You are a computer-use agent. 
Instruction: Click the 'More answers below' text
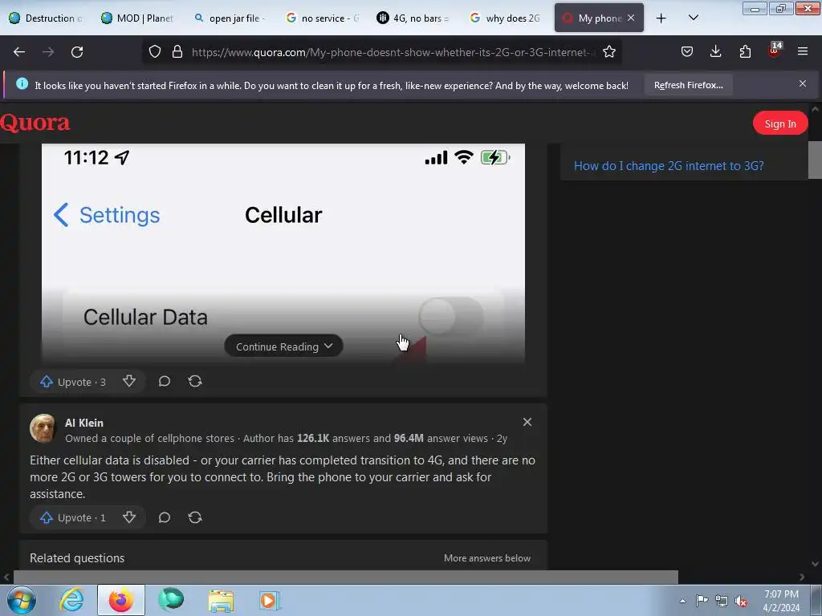[x=487, y=558]
